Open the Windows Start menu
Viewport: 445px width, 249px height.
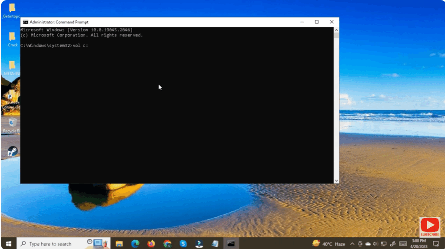point(8,244)
